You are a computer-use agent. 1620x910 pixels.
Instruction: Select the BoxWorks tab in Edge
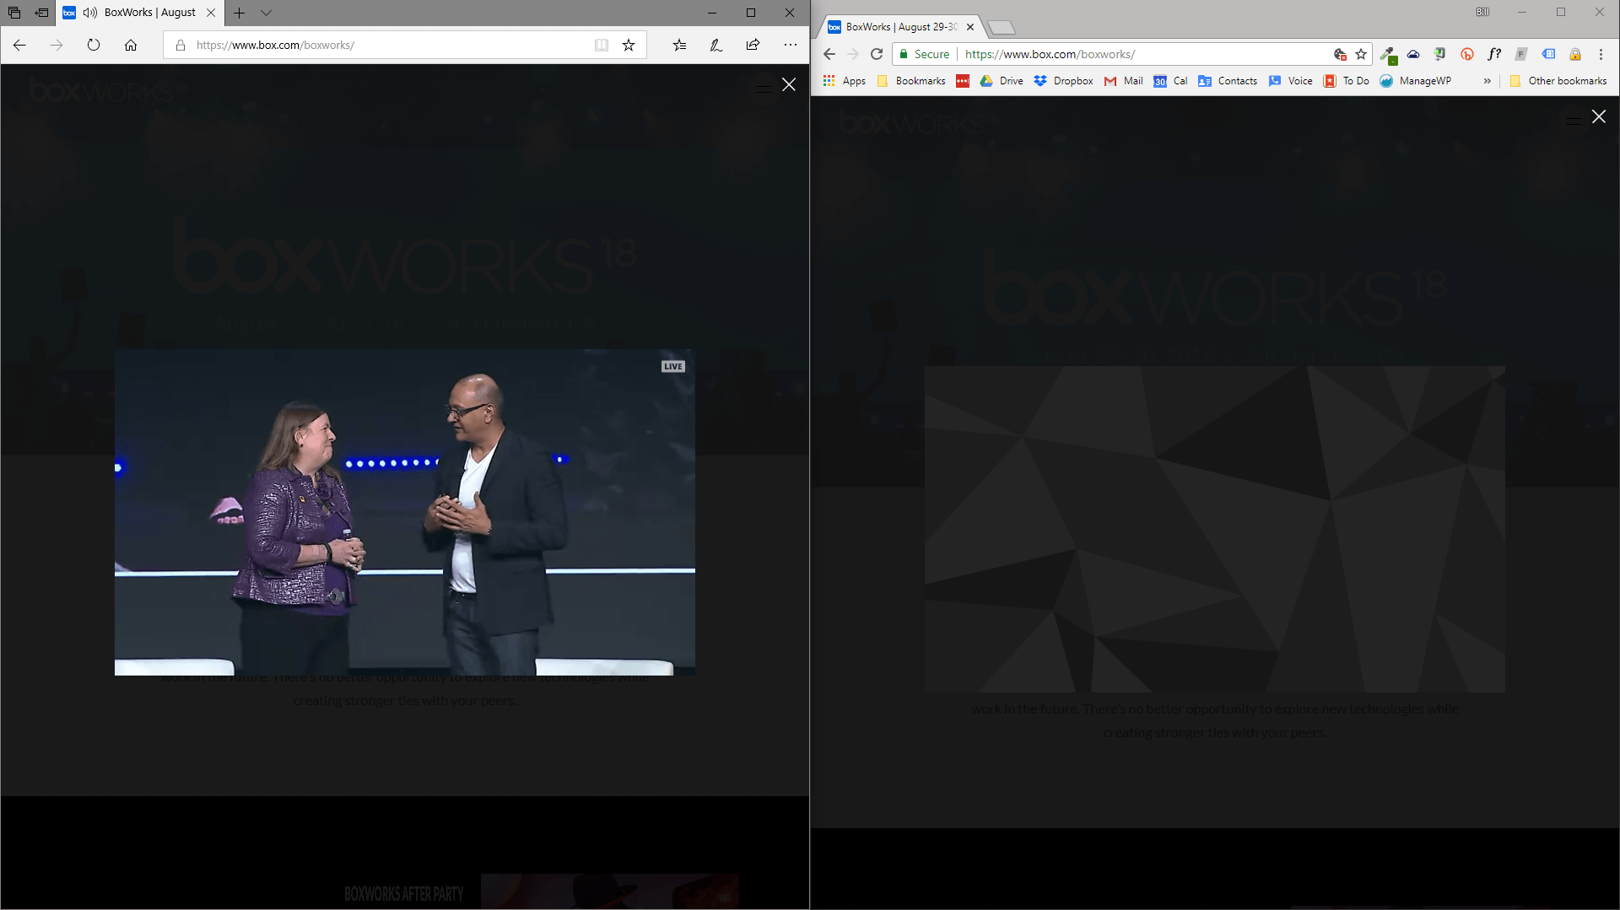[x=140, y=13]
